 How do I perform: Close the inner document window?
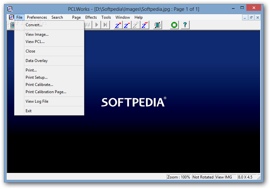[258, 17]
